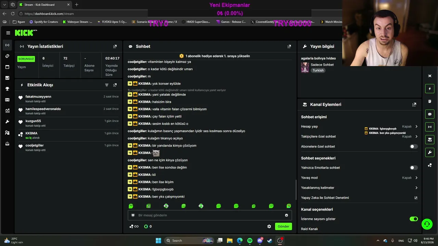Image resolution: width=438 pixels, height=246 pixels.
Task: Toggle the activity feed lightning widget
Action: pos(430,89)
